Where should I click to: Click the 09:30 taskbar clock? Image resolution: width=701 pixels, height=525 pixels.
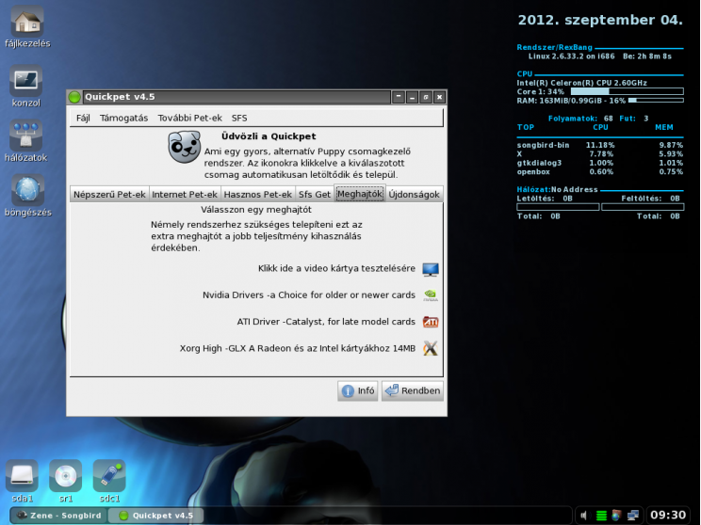668,516
